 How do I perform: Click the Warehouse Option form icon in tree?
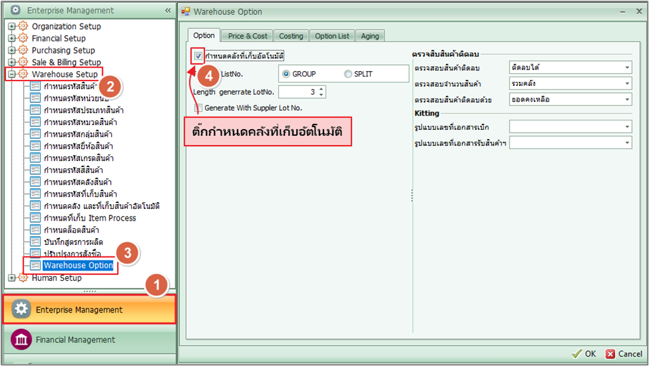(35, 266)
